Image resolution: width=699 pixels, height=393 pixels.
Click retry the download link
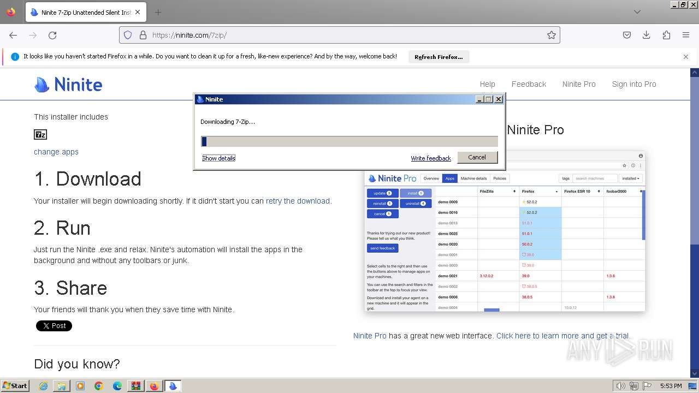[x=298, y=201]
